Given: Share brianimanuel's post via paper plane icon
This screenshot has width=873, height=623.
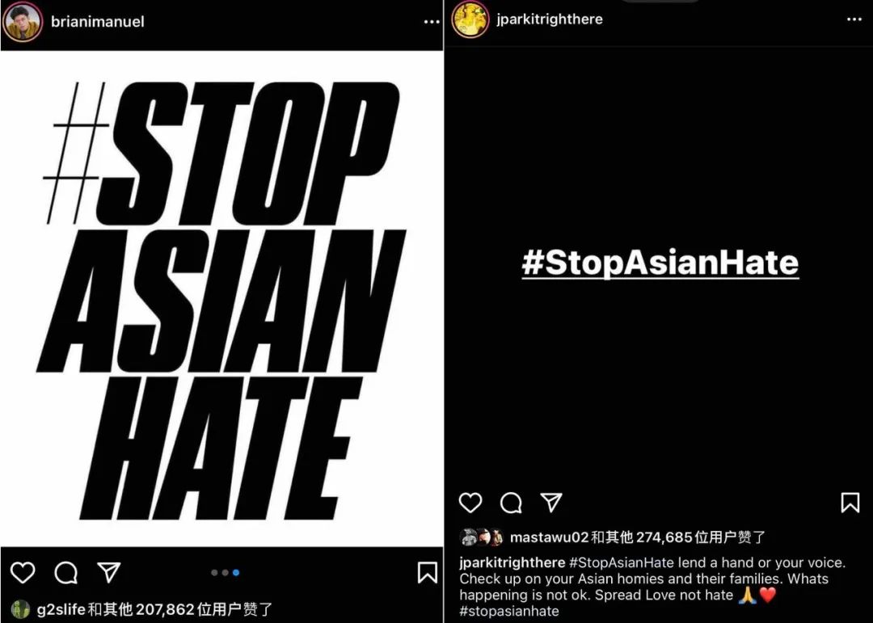Looking at the screenshot, I should coord(108,572).
